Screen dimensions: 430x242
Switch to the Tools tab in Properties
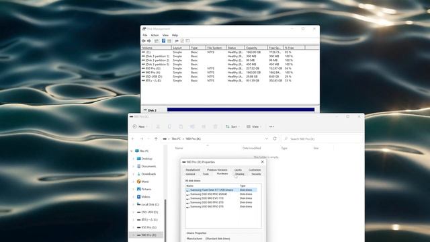tap(206, 174)
